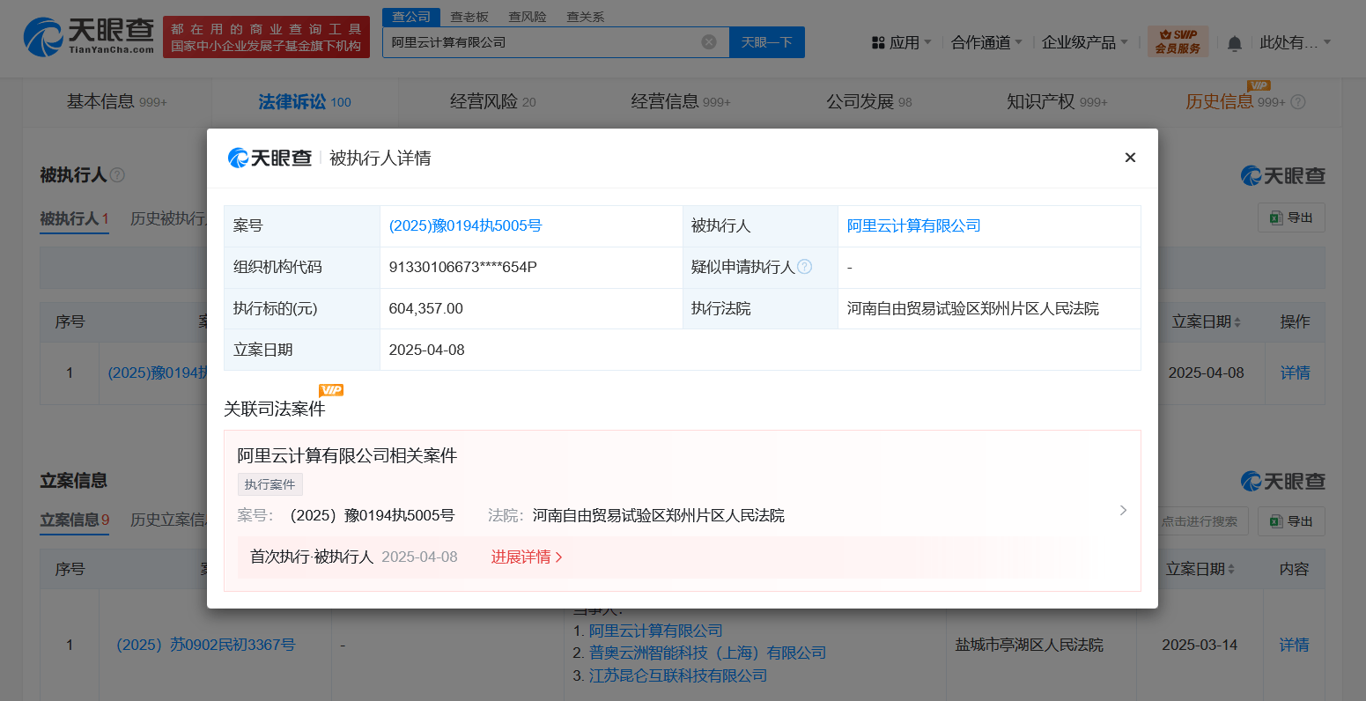Open the notification bell
Screen dimensions: 1366x701
pos(1235,43)
